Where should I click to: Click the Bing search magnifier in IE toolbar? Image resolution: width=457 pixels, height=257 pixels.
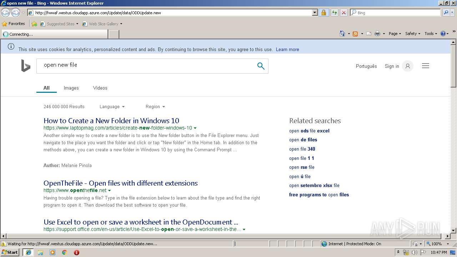[446, 12]
